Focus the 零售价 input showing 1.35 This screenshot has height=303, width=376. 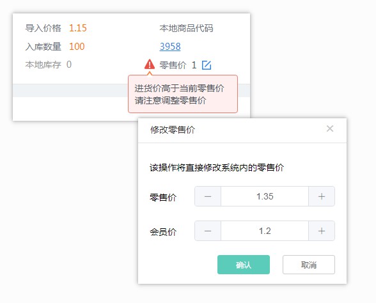(265, 196)
